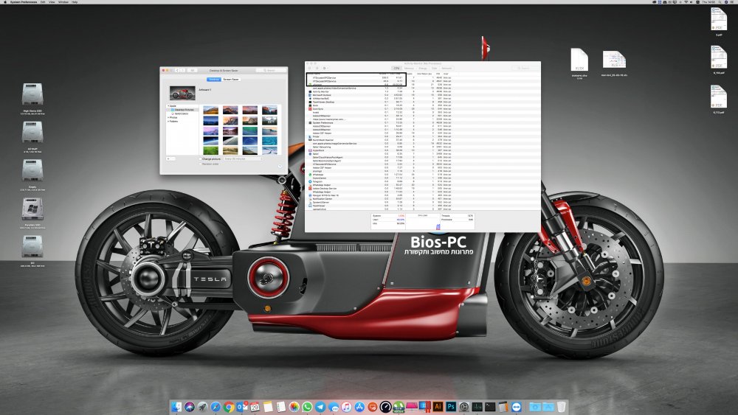
Task: Click the add folder plus button
Action: coord(168,159)
